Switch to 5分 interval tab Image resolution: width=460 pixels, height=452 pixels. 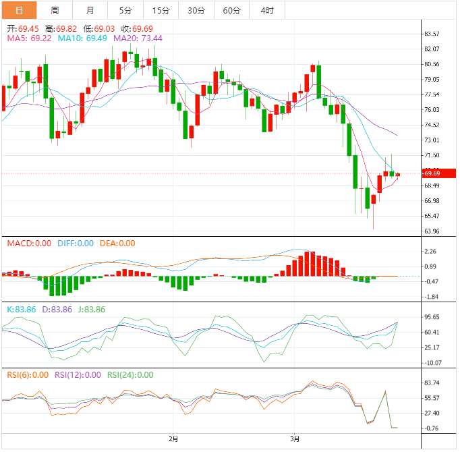125,10
